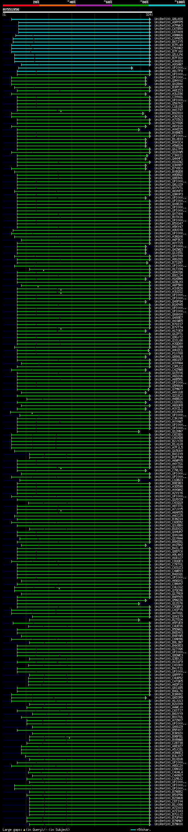Click the white query sequence ruler bar

[x=78, y=12]
